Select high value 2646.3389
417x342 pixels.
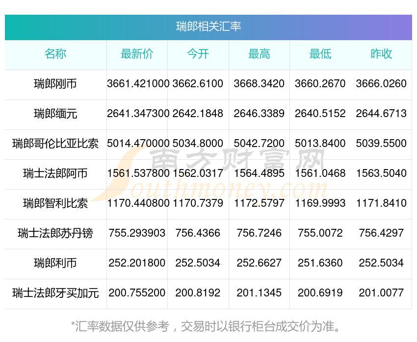tap(259, 114)
